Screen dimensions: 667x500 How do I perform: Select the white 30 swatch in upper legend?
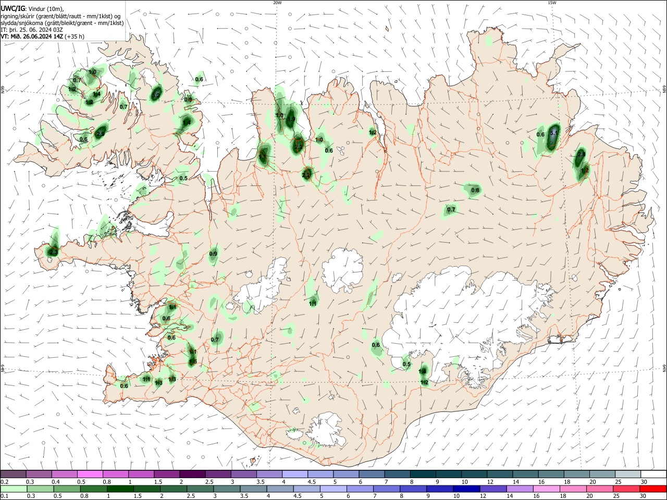(x=654, y=474)
